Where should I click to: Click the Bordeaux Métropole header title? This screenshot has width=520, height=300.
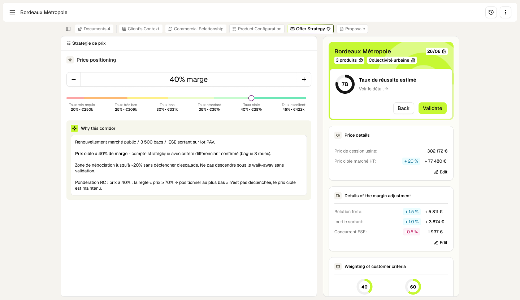(x=44, y=12)
